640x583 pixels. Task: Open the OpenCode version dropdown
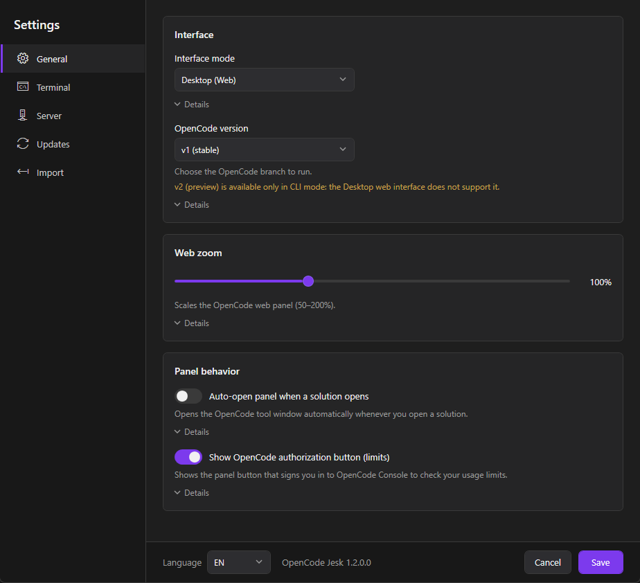(x=264, y=150)
